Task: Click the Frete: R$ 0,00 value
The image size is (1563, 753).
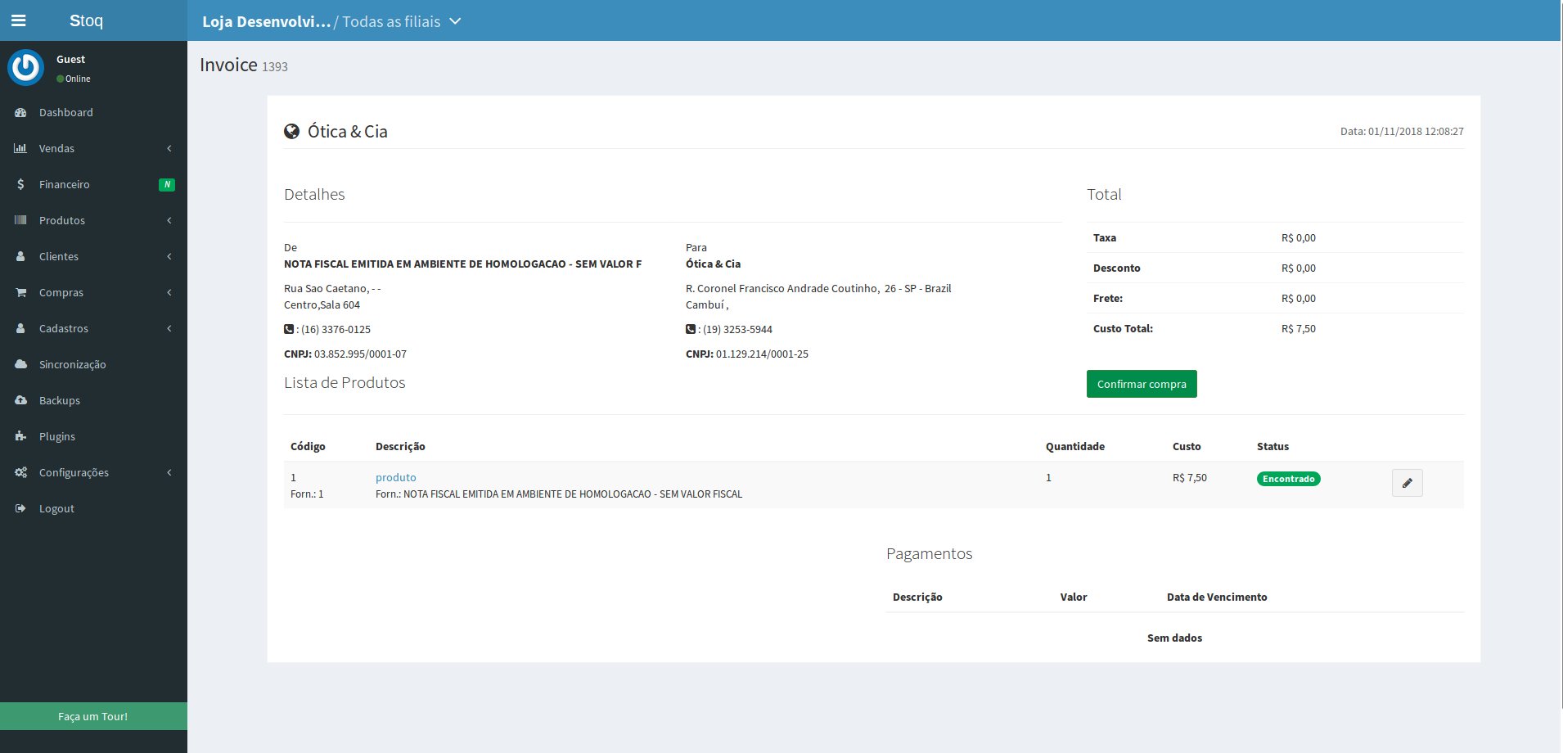Action: [x=1299, y=298]
